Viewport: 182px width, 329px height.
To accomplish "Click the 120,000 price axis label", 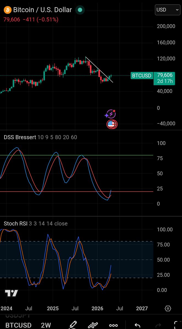I will coord(166,59).
